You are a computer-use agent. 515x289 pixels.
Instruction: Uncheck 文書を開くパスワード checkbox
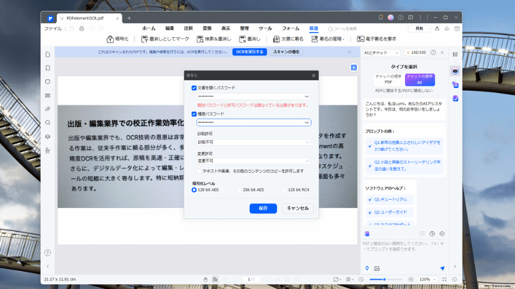click(x=194, y=88)
